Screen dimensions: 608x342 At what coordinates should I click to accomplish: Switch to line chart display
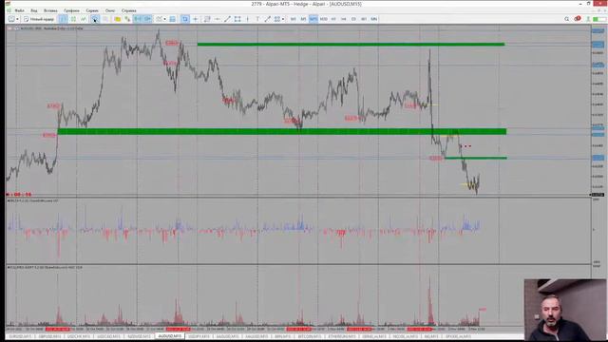(x=84, y=19)
